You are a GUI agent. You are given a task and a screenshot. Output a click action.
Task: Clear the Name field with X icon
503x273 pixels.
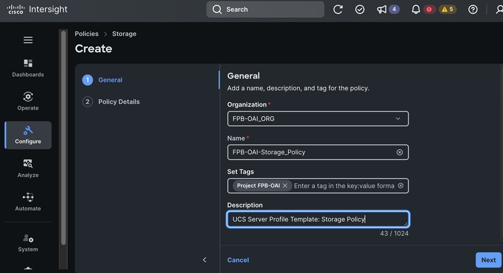(x=399, y=152)
